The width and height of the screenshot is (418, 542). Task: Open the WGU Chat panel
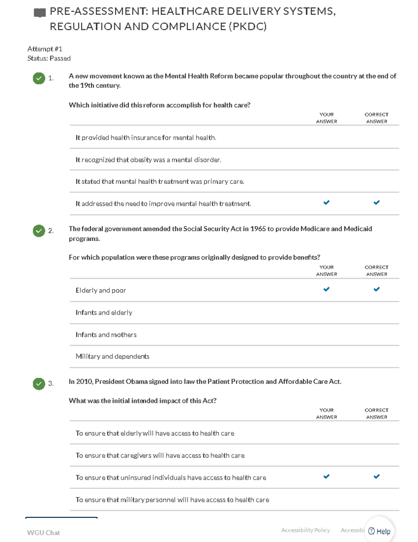(x=44, y=533)
